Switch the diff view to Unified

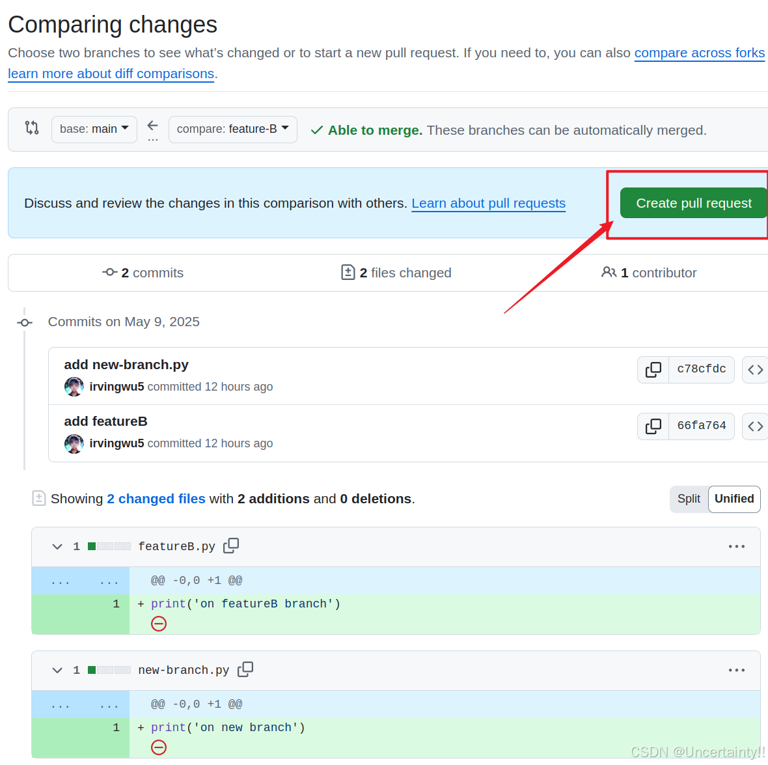734,499
